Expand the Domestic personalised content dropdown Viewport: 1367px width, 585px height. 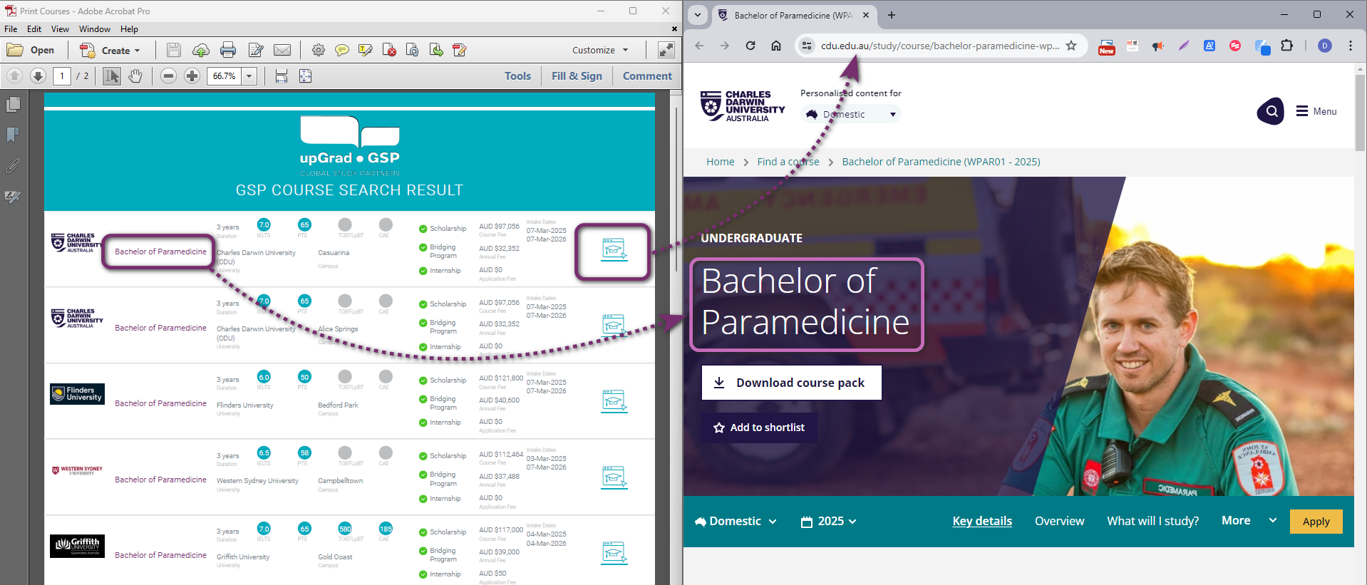[851, 114]
